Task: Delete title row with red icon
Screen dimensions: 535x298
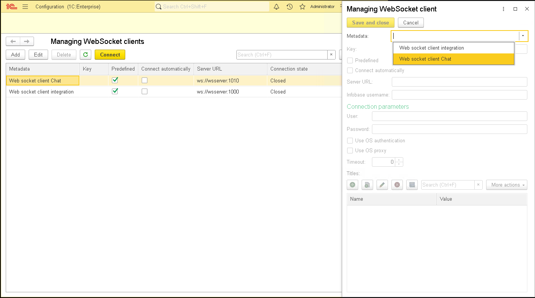Action: (x=397, y=185)
